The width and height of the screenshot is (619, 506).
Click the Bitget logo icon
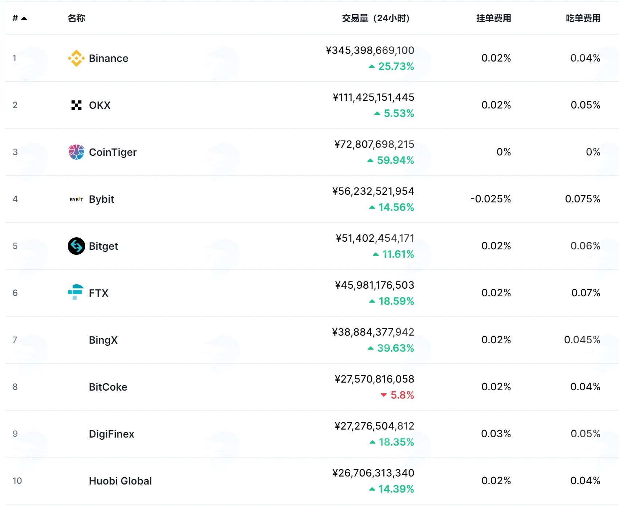coord(76,246)
